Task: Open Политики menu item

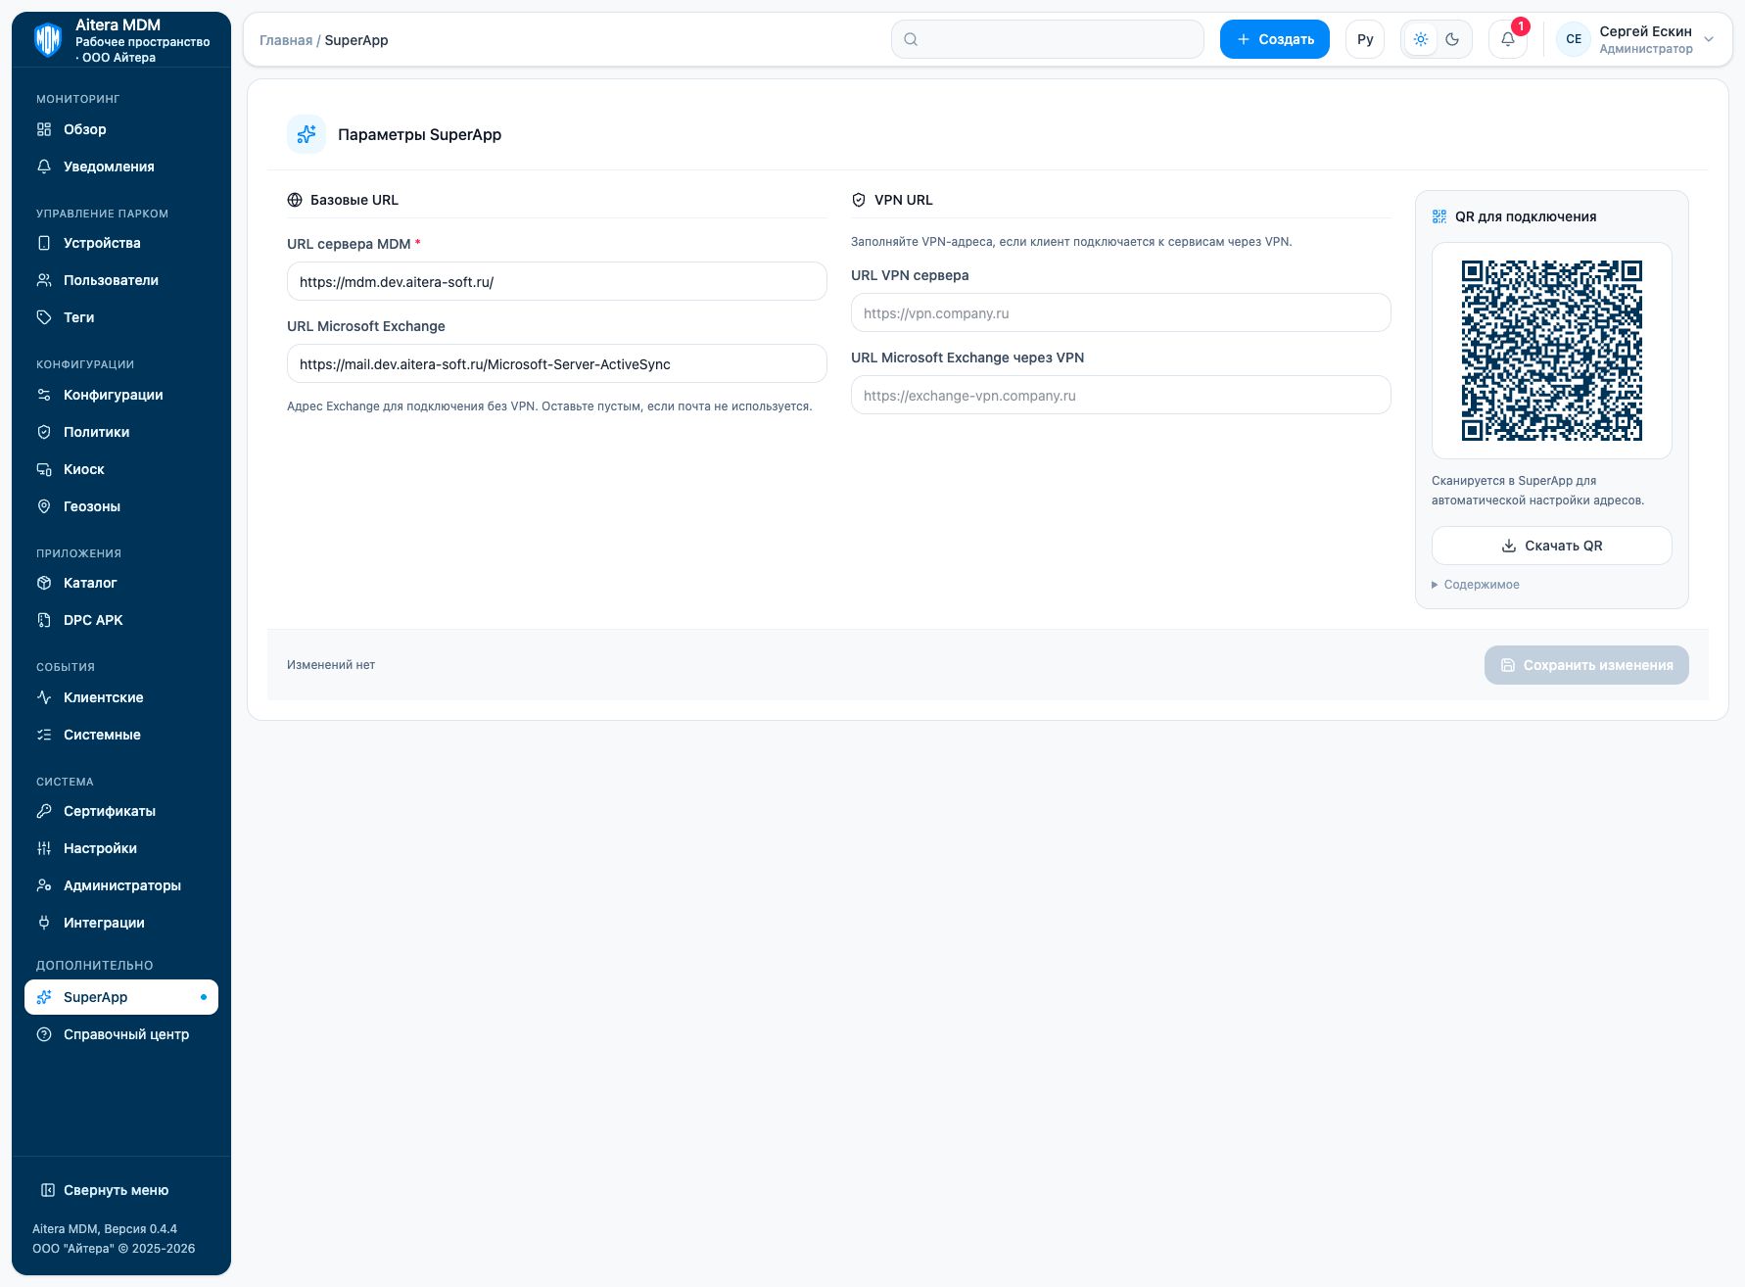Action: click(x=121, y=432)
